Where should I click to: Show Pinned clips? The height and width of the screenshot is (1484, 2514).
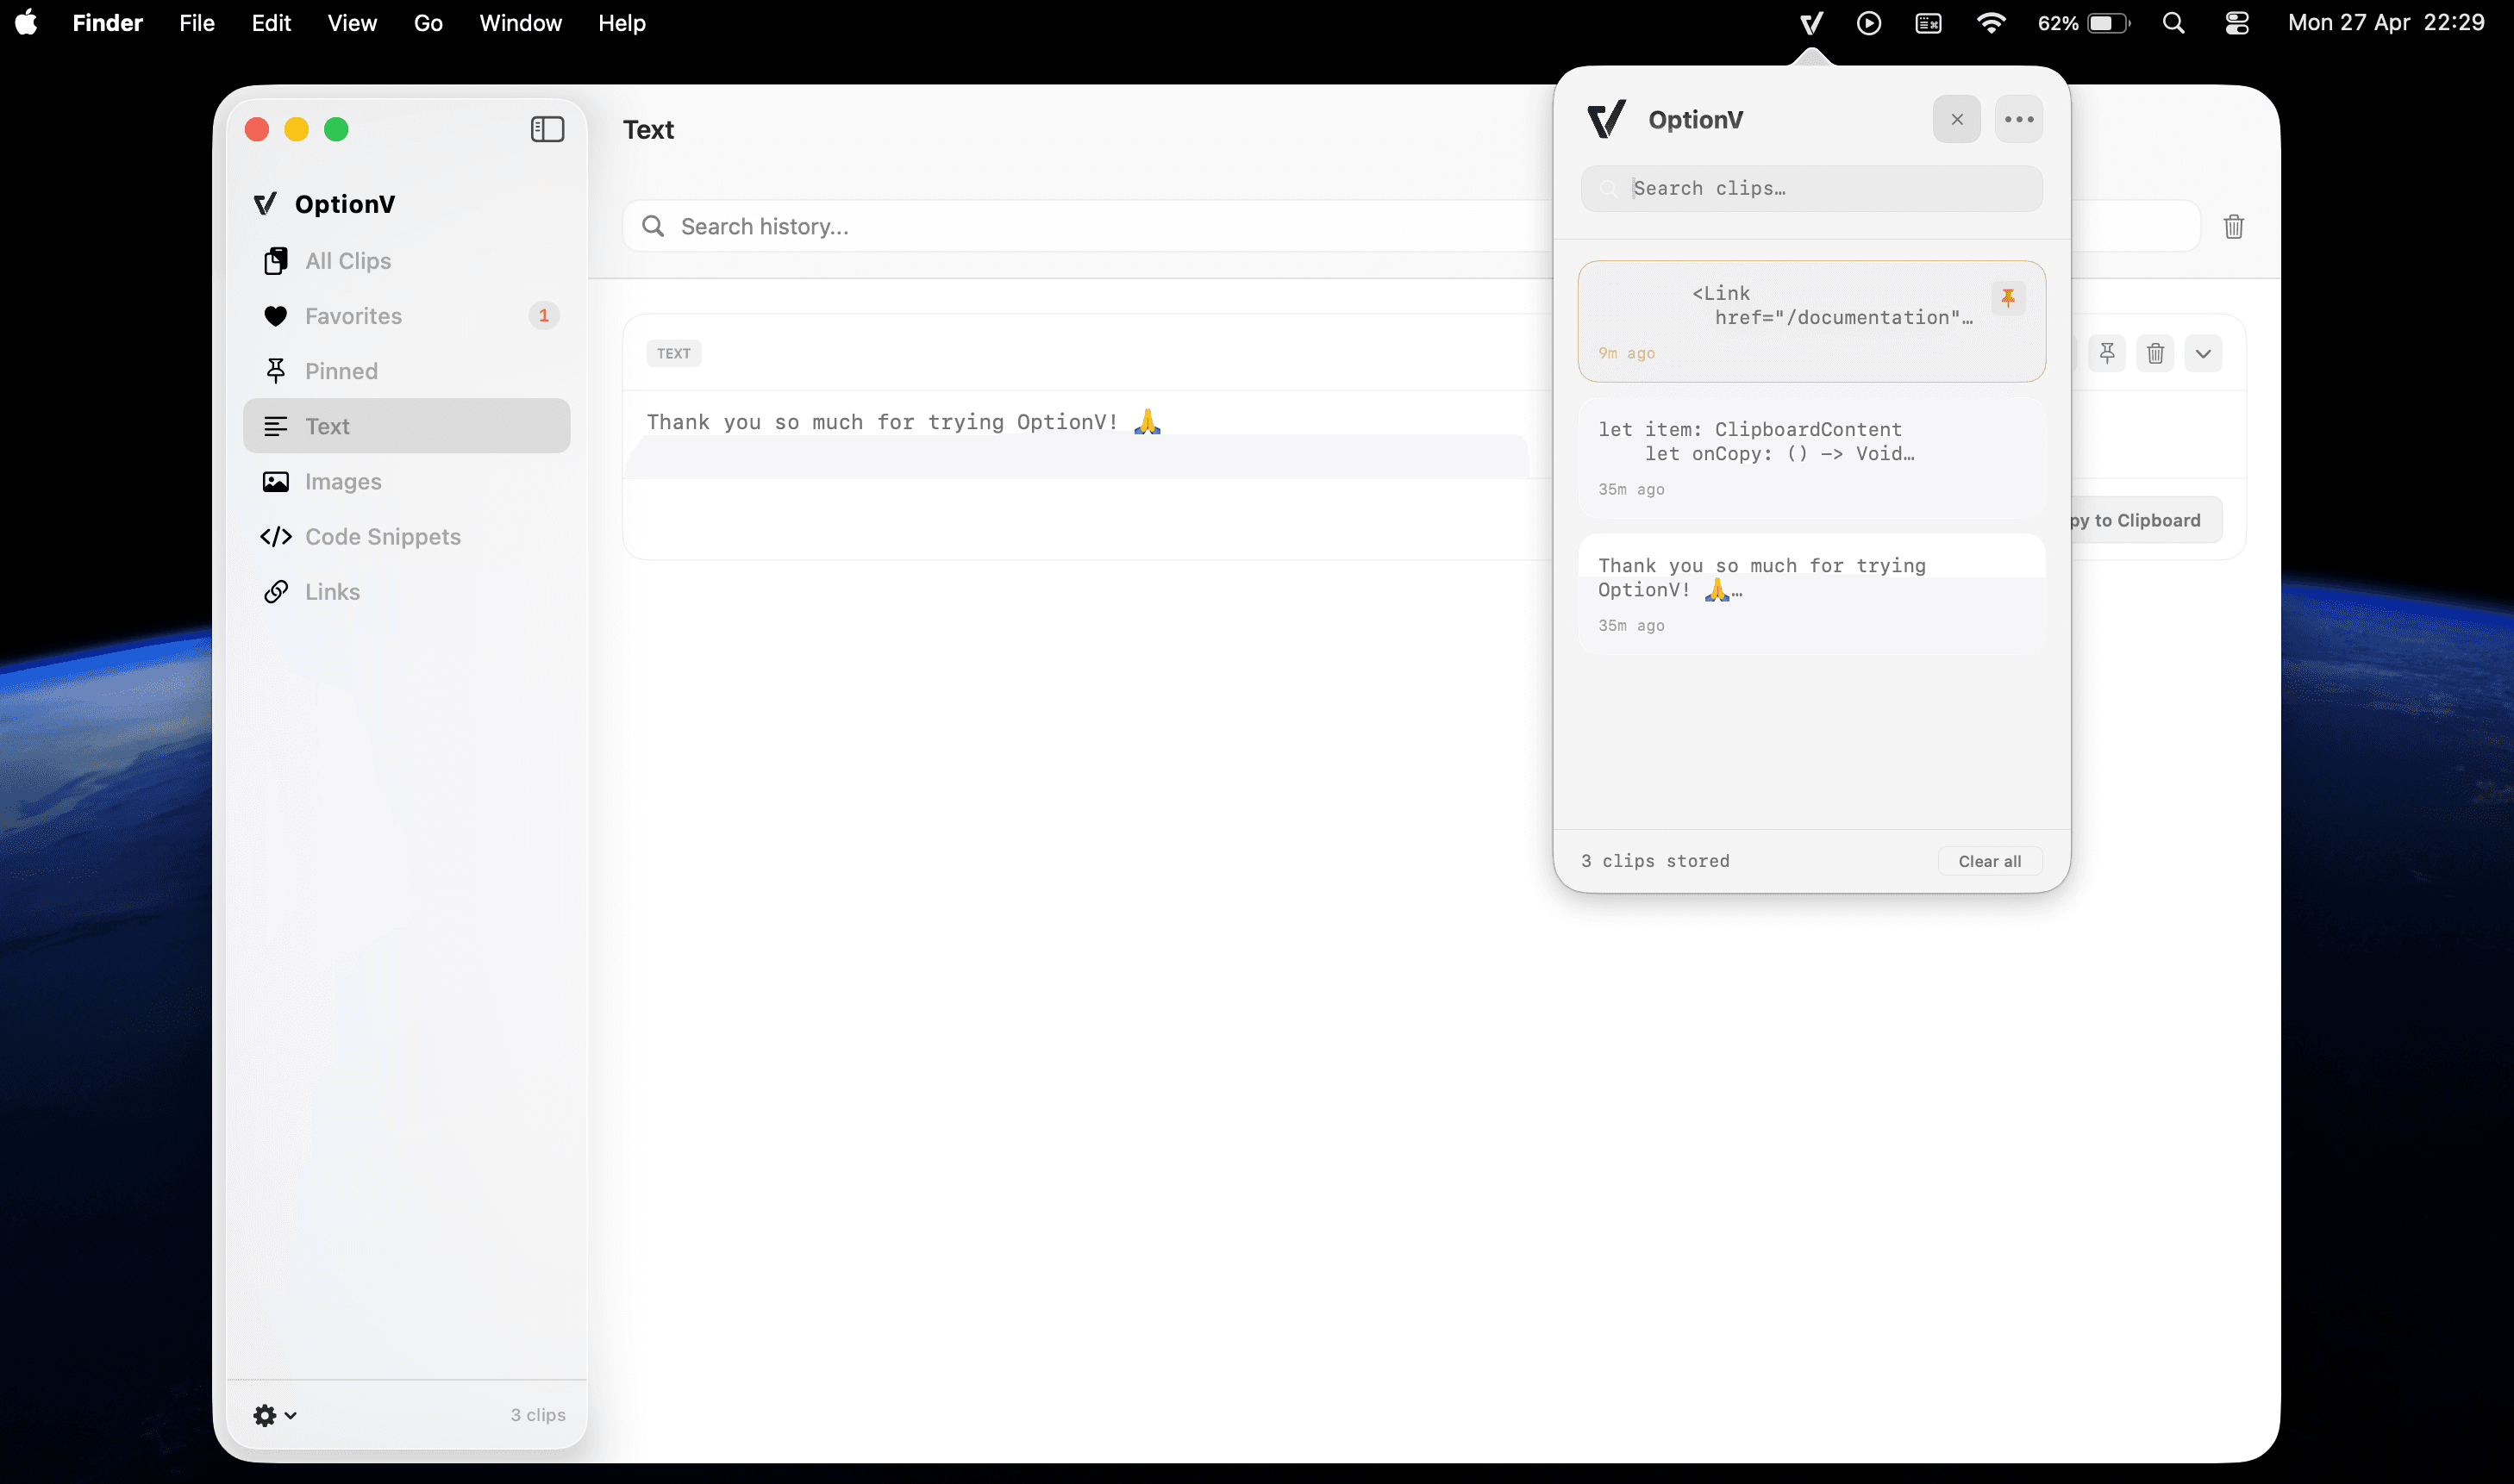coord(341,371)
